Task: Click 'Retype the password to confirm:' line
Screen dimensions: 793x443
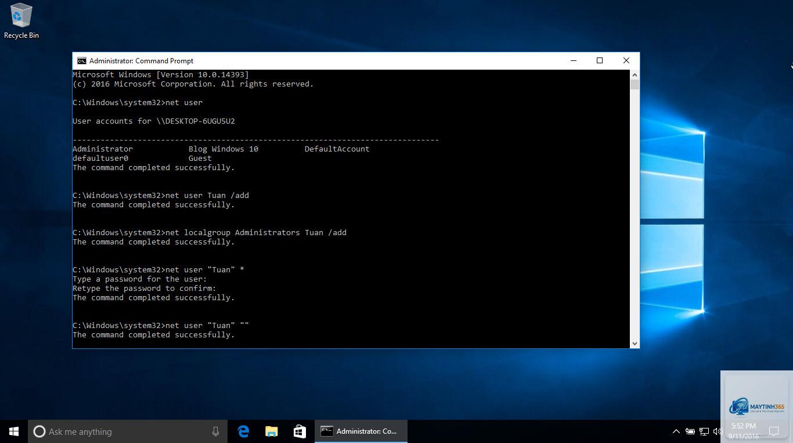Action: coord(145,289)
